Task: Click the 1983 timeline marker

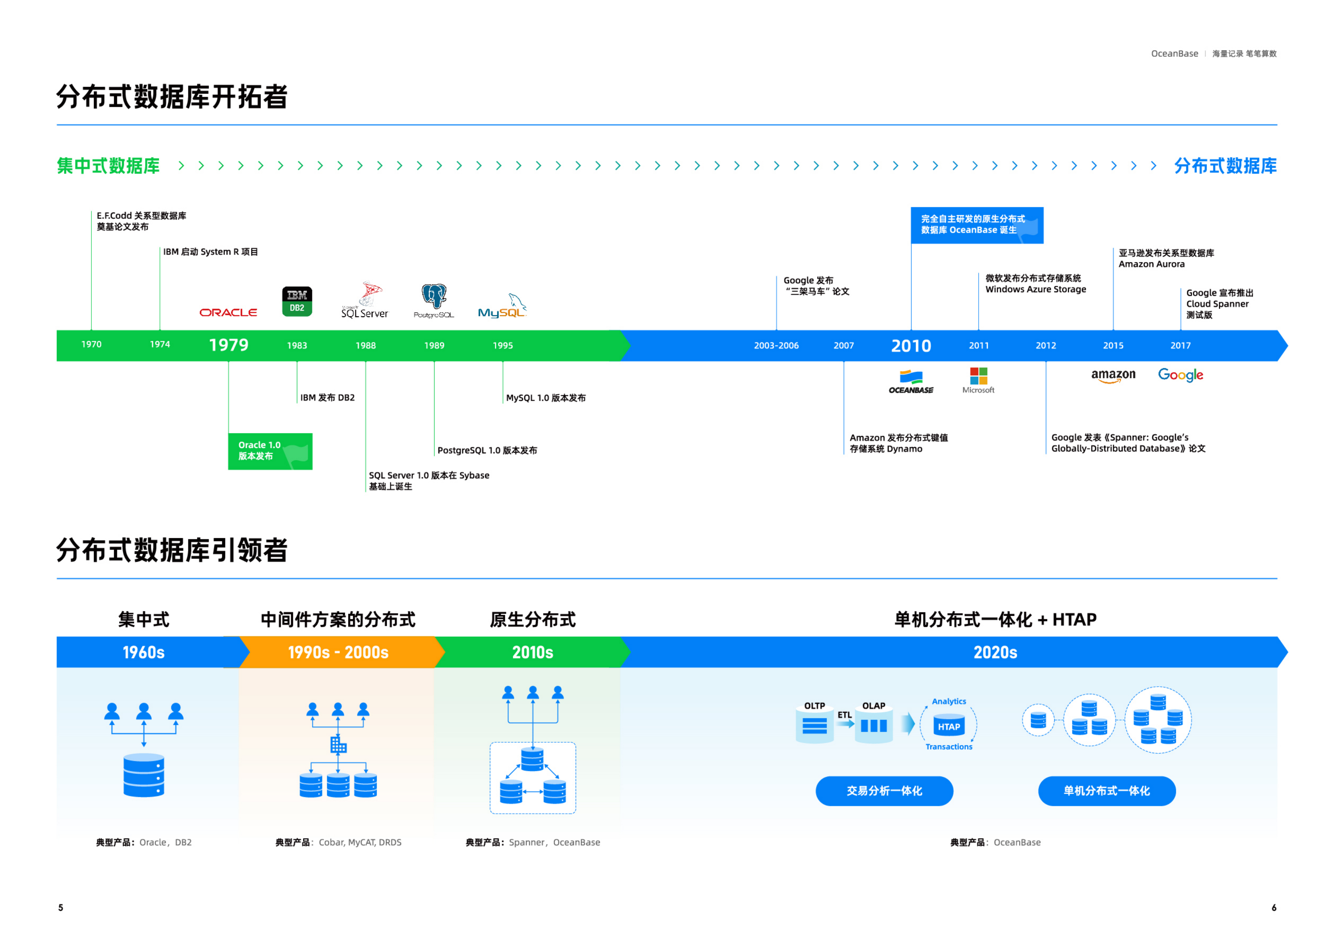Action: (297, 346)
